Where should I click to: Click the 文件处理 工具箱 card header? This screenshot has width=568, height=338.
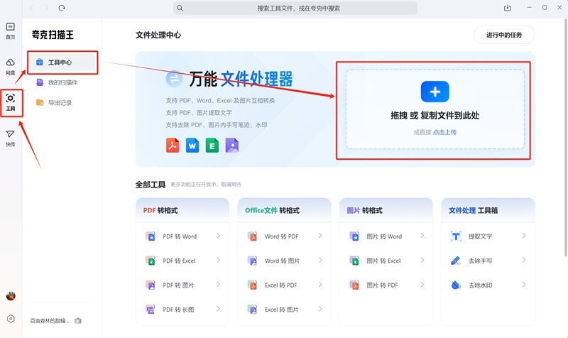click(488, 210)
